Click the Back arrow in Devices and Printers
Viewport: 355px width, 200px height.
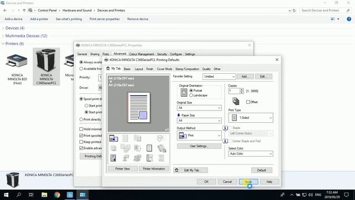click(5, 11)
